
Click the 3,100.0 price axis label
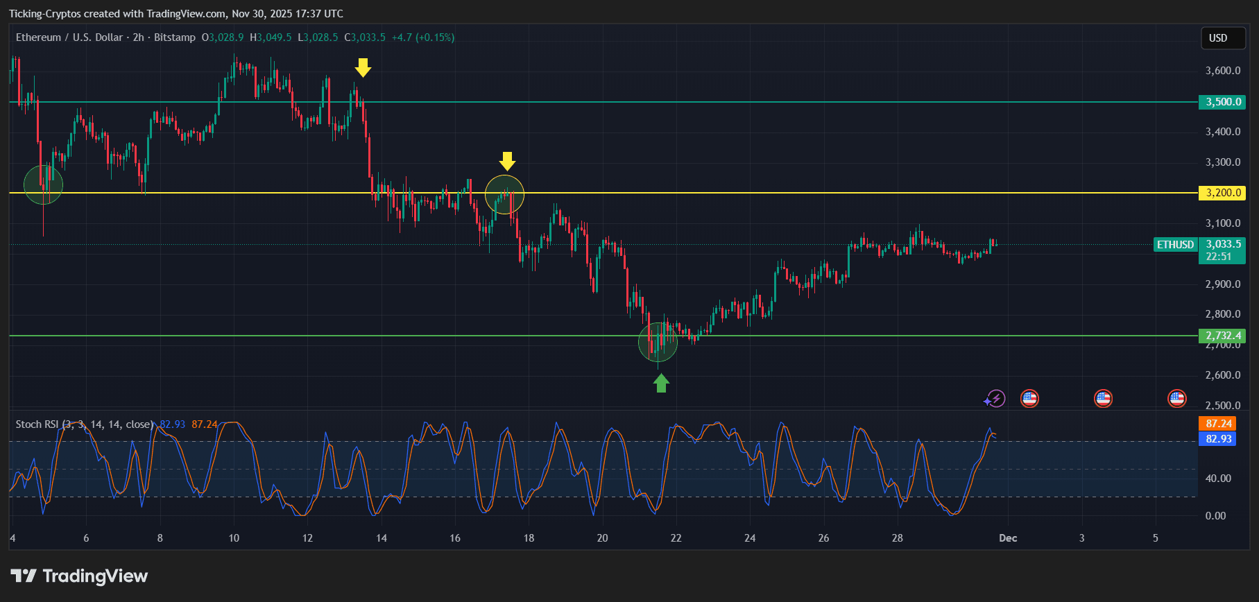(1223, 223)
